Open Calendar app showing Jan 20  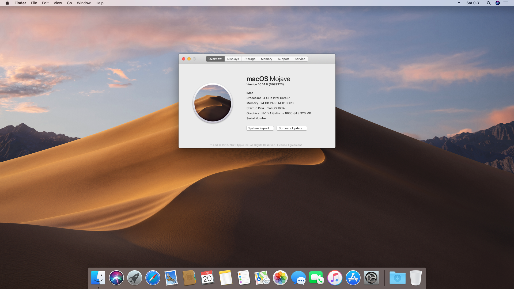pos(207,278)
